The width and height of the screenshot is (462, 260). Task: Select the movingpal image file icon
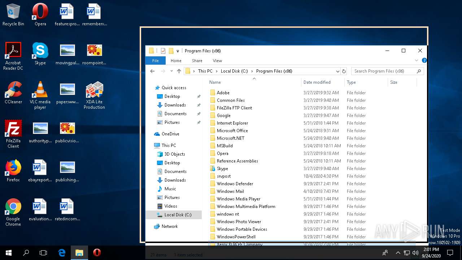pyautogui.click(x=67, y=54)
